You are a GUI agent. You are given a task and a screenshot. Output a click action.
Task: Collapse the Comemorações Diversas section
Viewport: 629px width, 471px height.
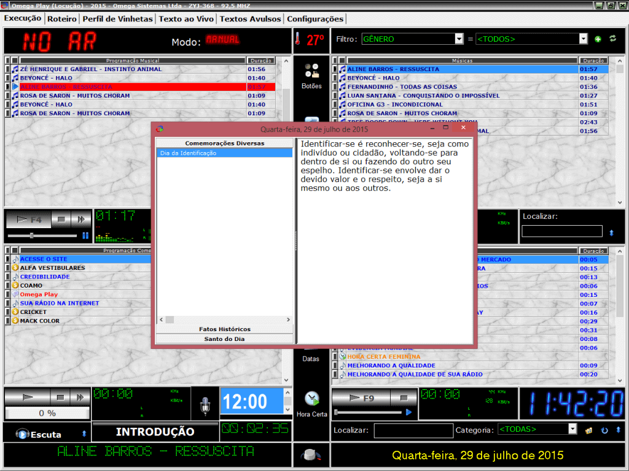tap(225, 143)
